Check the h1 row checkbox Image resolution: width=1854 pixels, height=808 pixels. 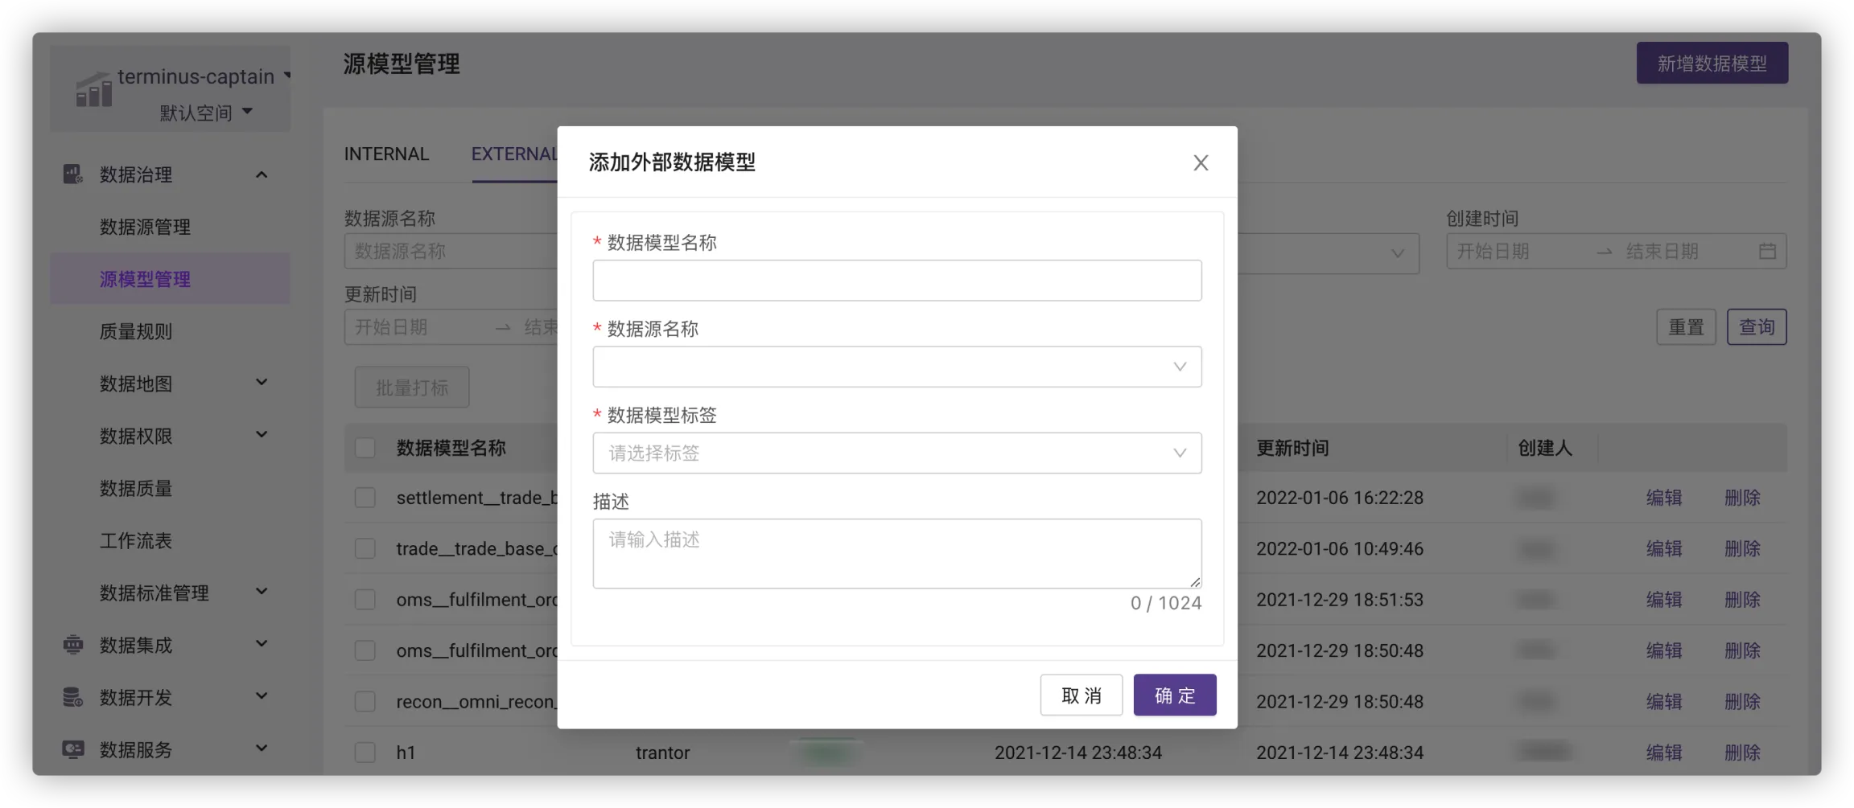click(x=365, y=753)
